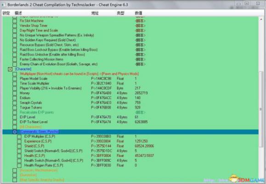Click the scrollbar up arrow

tap(261, 19)
